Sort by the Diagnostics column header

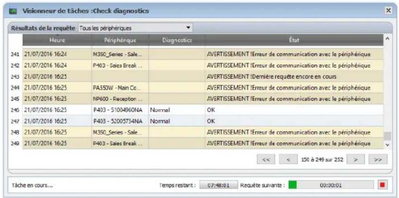177,40
